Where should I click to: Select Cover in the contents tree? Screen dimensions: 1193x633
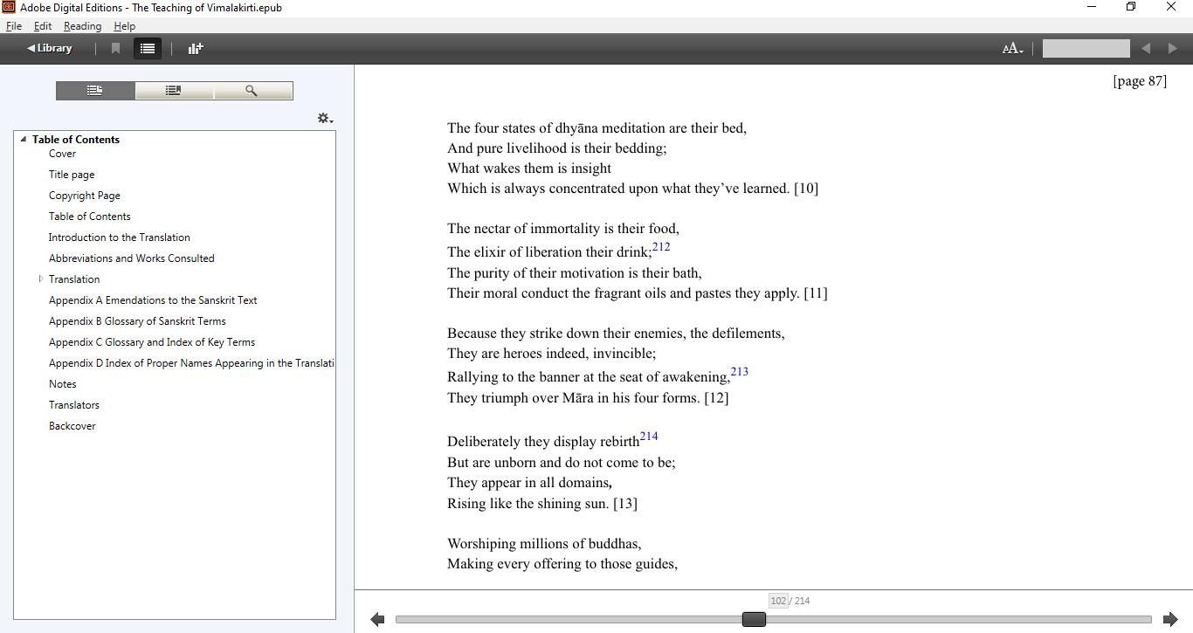(x=62, y=154)
